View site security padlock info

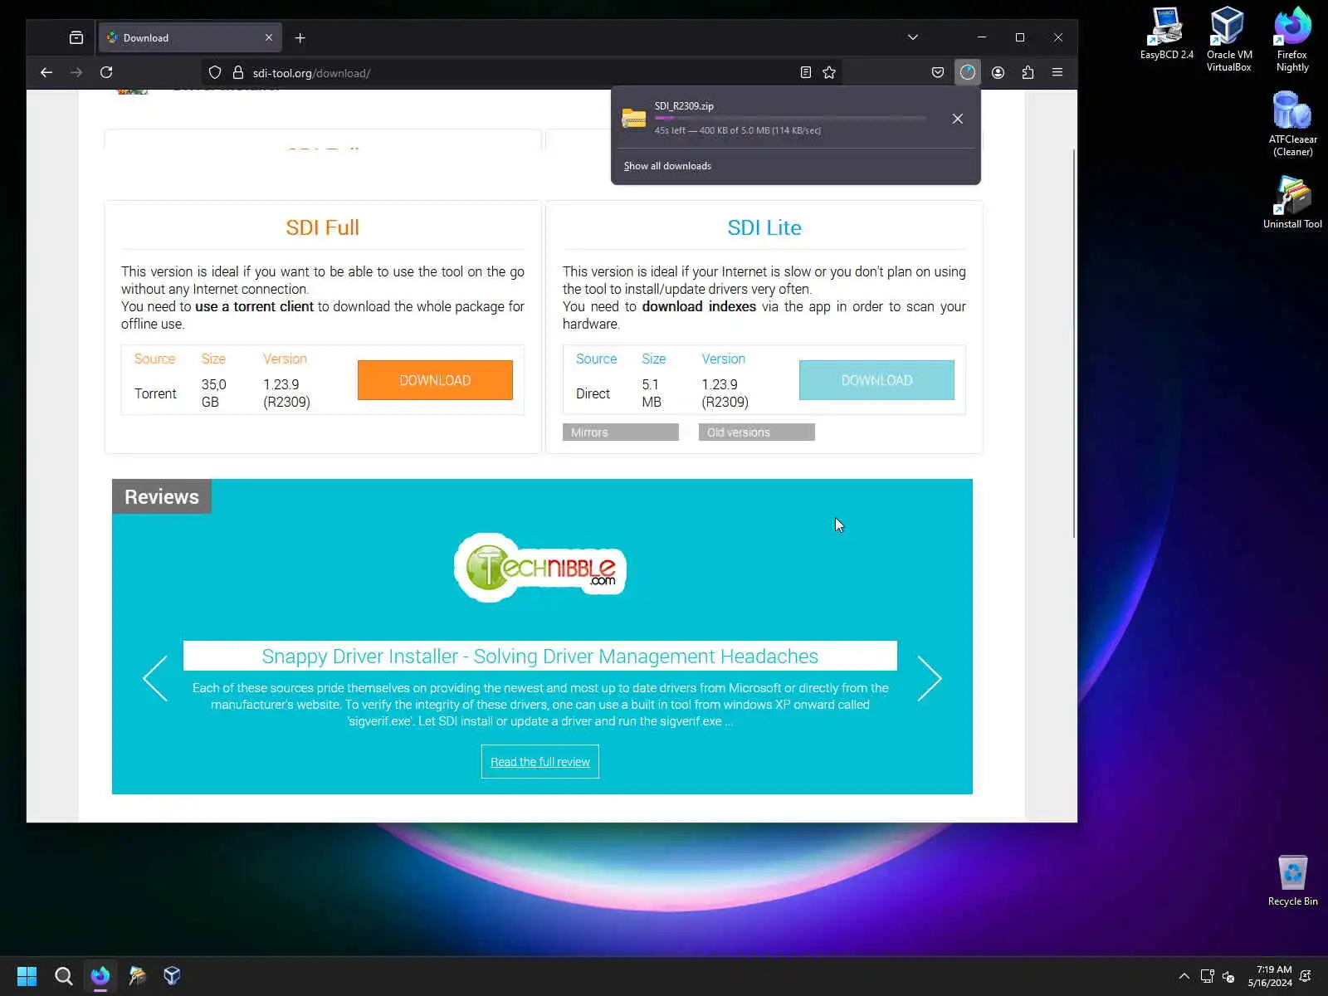pos(238,72)
